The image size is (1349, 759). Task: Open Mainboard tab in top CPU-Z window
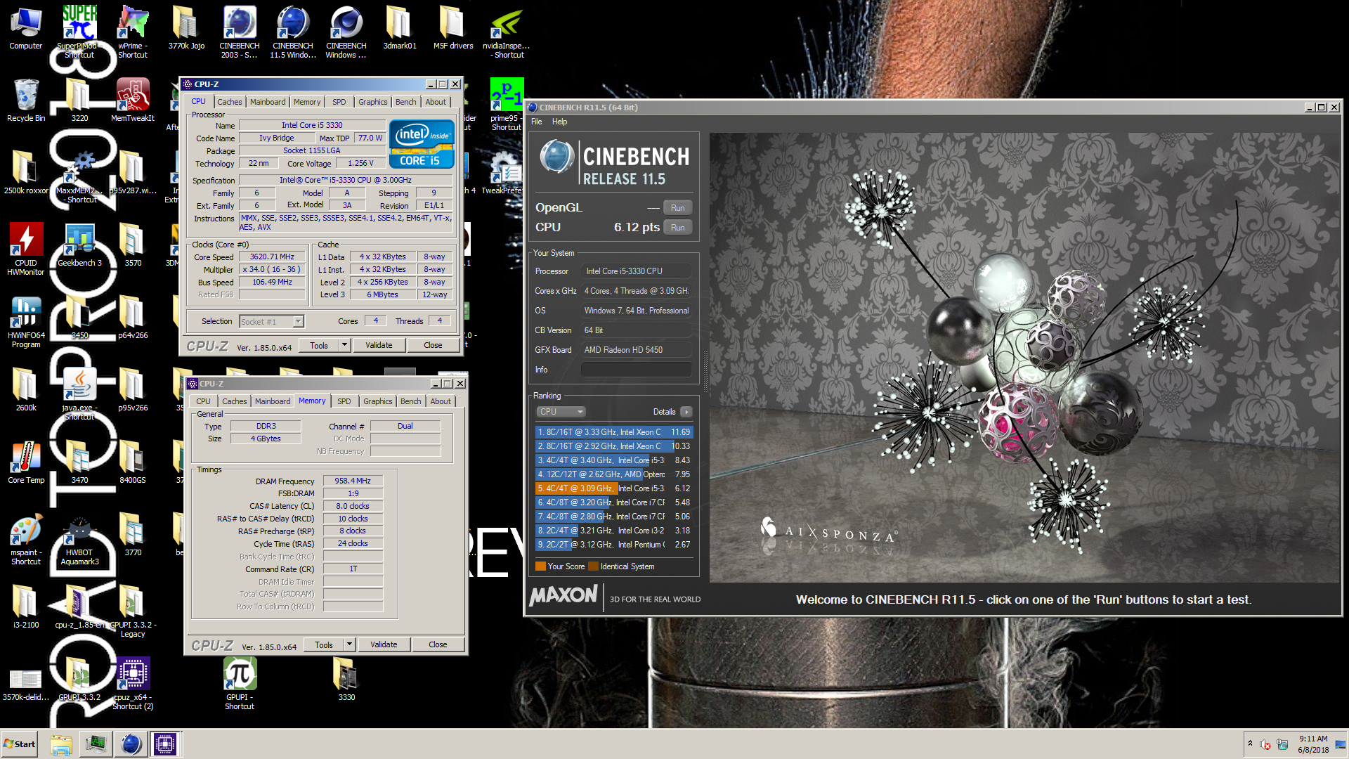pyautogui.click(x=268, y=102)
